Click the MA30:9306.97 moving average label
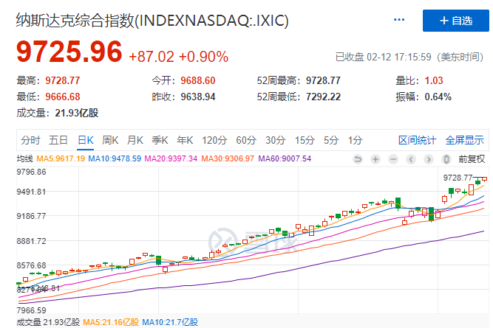Image resolution: width=493 pixels, height=328 pixels. (228, 158)
